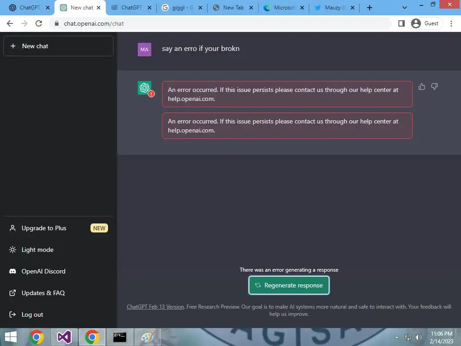This screenshot has width=461, height=346.
Task: Open Command Prompt in taskbar
Action: pos(120,337)
